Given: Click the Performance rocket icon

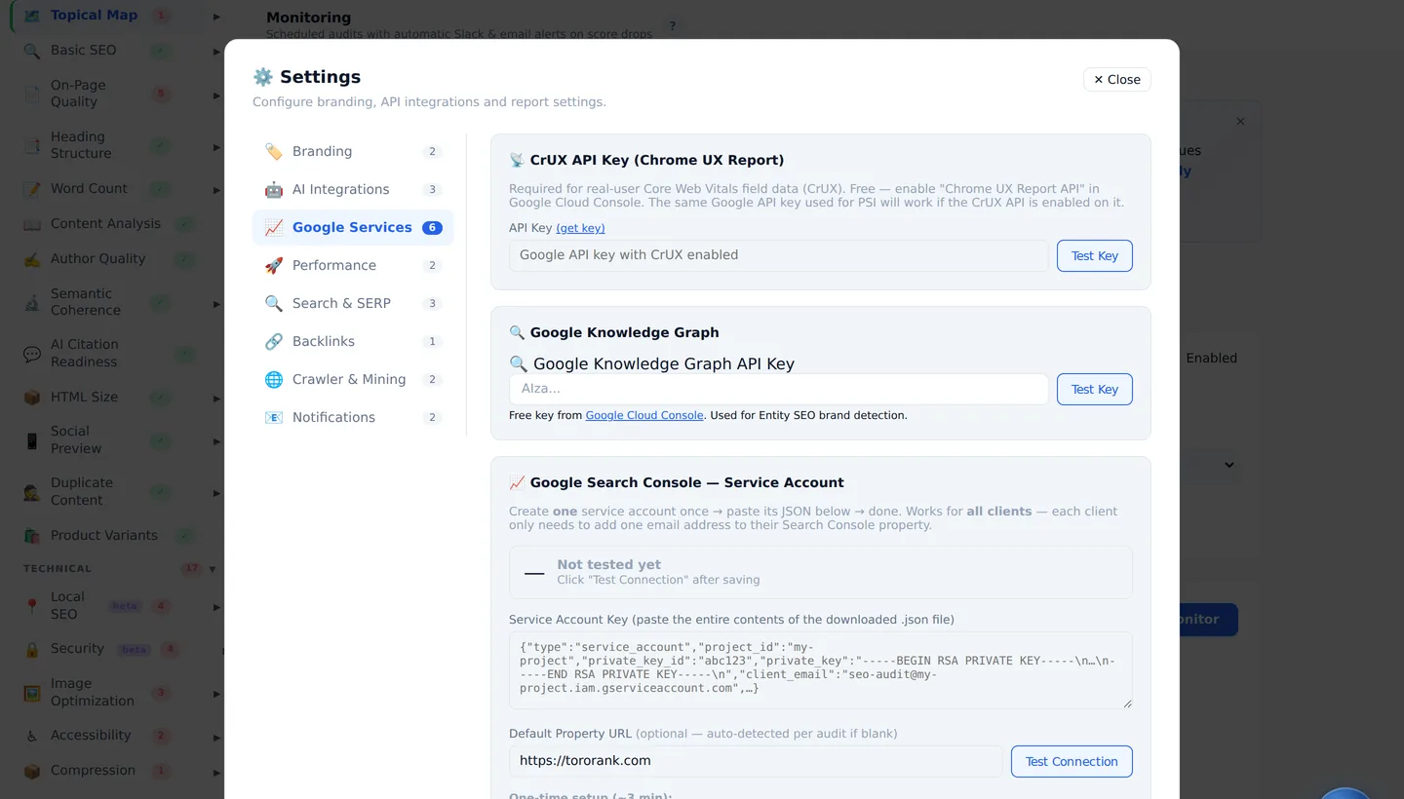Looking at the screenshot, I should click(274, 265).
